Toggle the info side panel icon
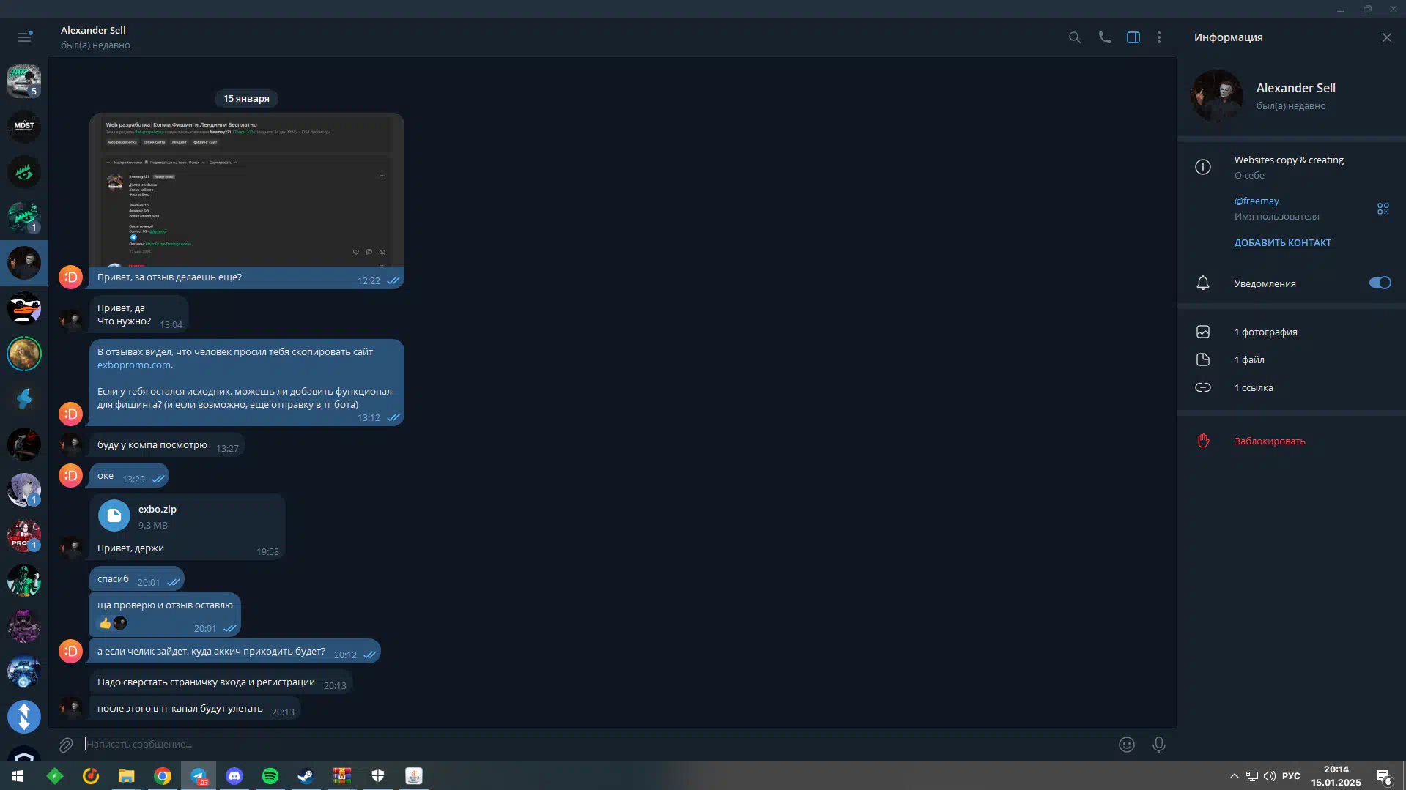The height and width of the screenshot is (790, 1406). click(1133, 37)
